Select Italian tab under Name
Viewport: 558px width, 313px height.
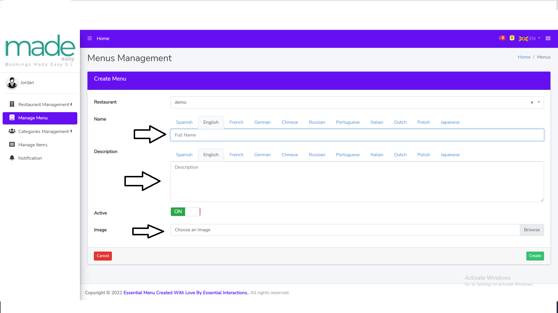coord(377,122)
